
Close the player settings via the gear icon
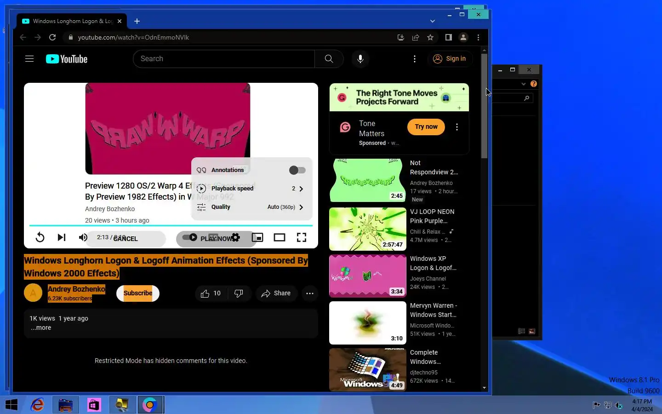(x=235, y=237)
